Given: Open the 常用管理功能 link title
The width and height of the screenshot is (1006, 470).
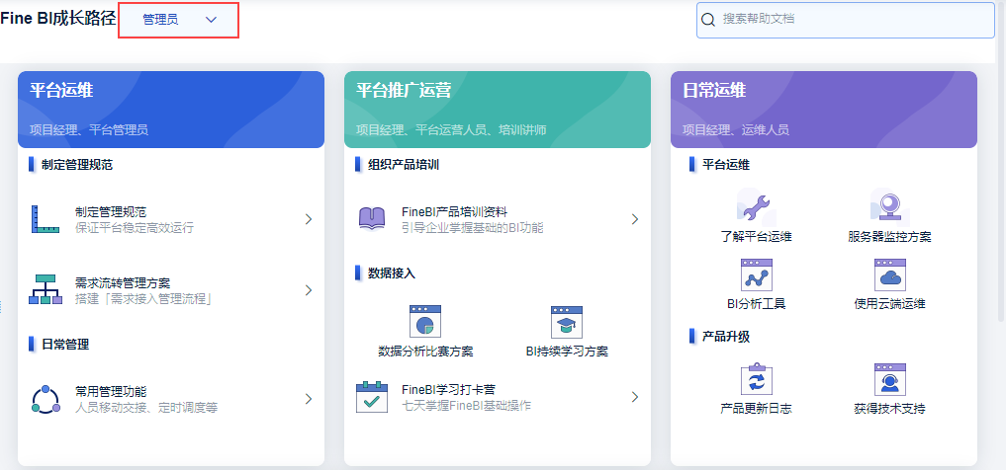Looking at the screenshot, I should (x=111, y=391).
